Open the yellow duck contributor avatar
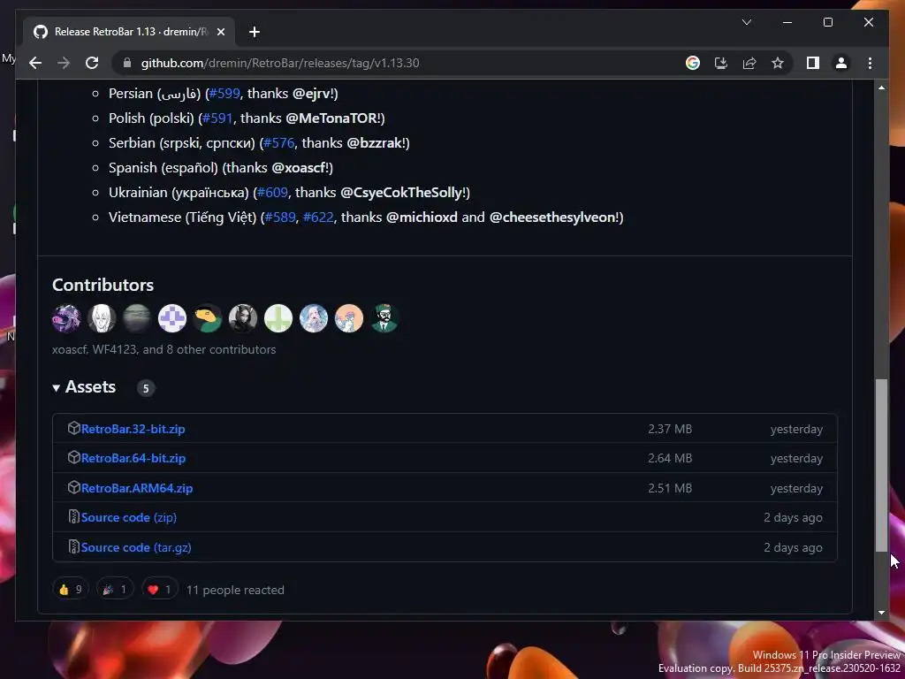Image resolution: width=905 pixels, height=679 pixels. tap(207, 318)
